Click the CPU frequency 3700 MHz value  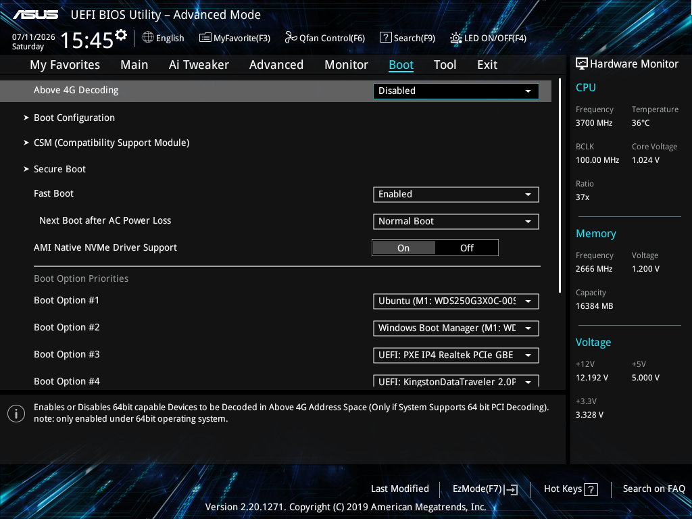coord(594,123)
